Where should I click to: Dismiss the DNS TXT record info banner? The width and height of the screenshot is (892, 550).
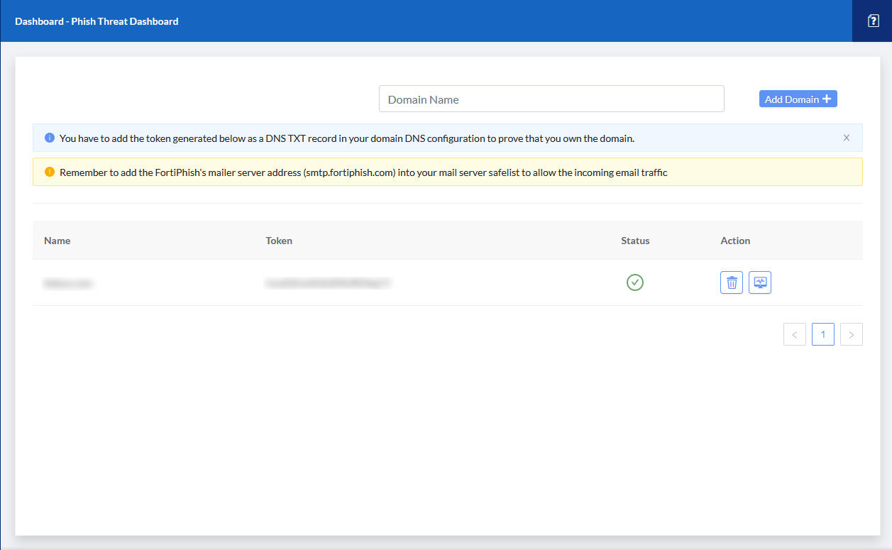pos(846,138)
